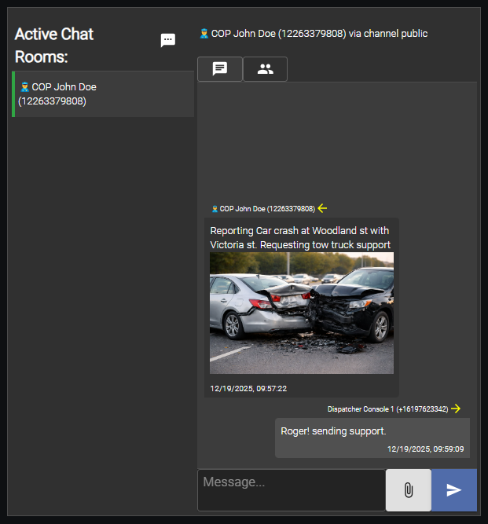Click yellow outgoing arrow beside Dispatcher Console 1

pyautogui.click(x=456, y=409)
